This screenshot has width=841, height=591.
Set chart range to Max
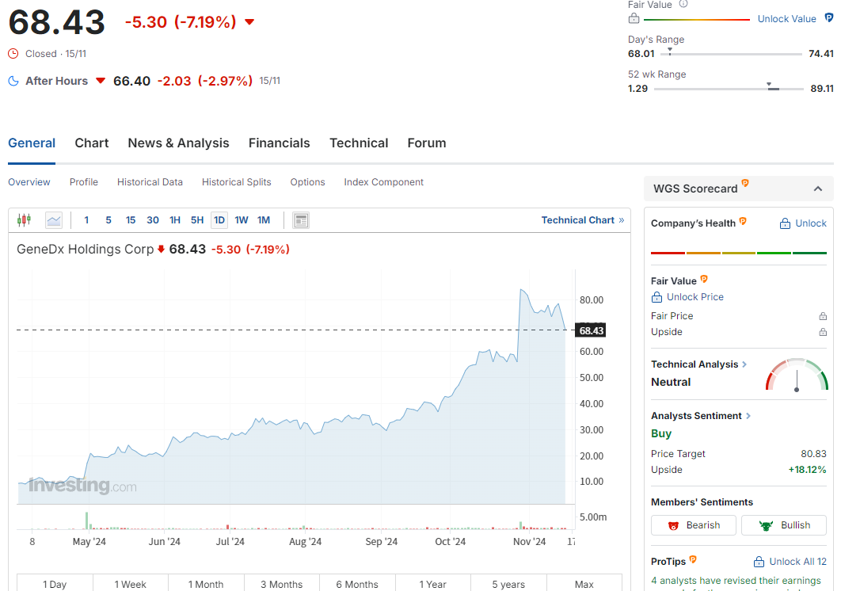pyautogui.click(x=584, y=584)
